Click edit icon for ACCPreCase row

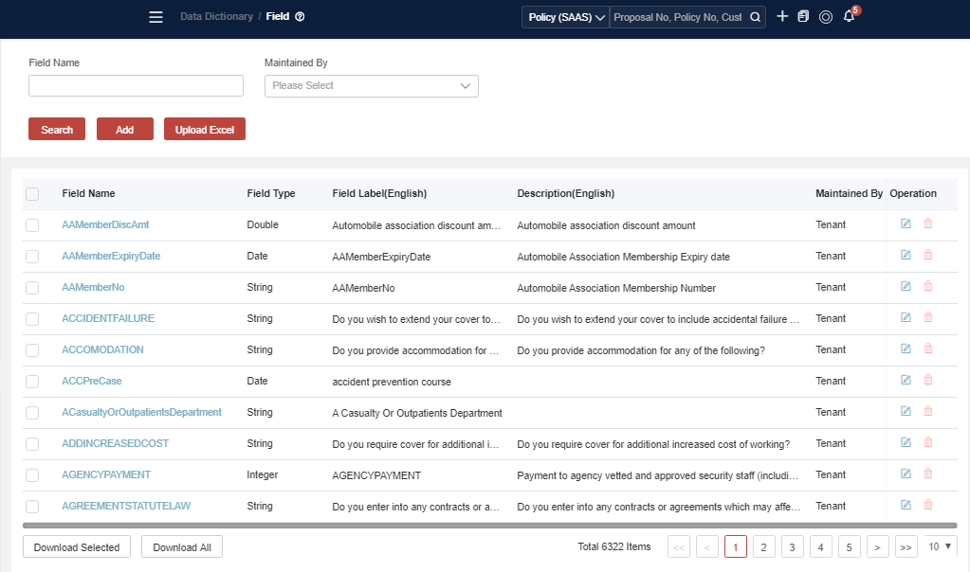(x=906, y=381)
